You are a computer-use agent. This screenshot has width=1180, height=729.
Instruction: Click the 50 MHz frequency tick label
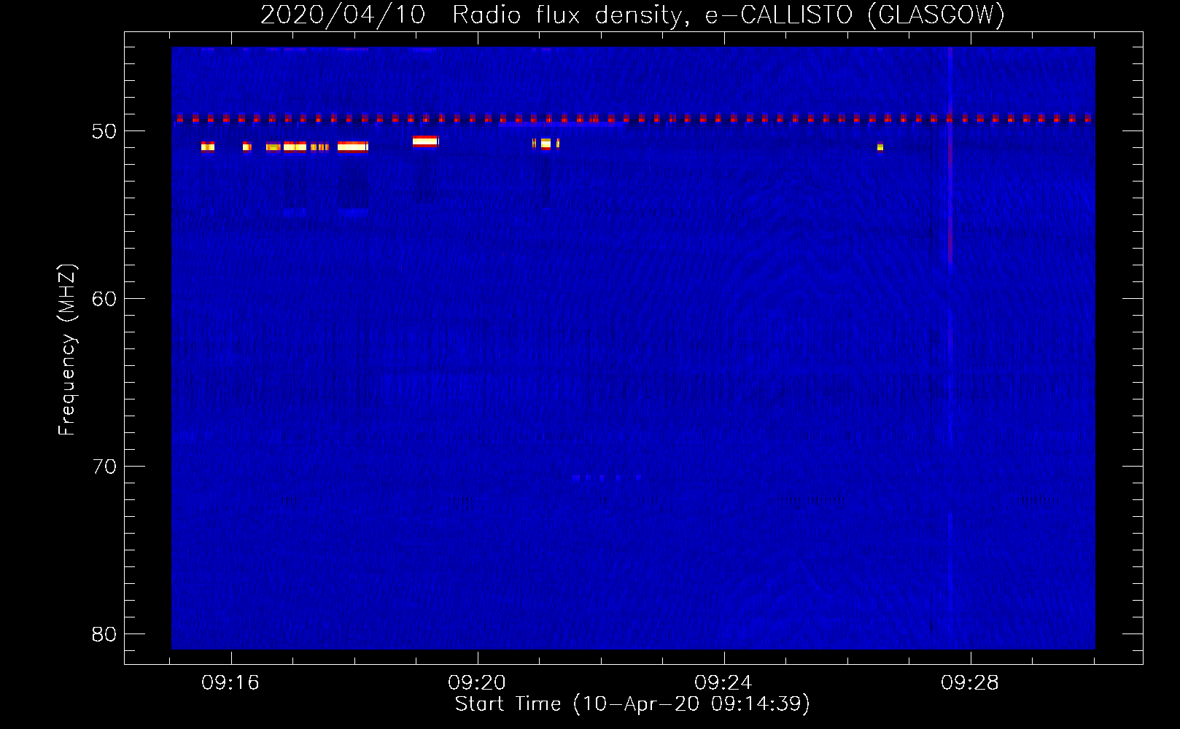[x=104, y=131]
